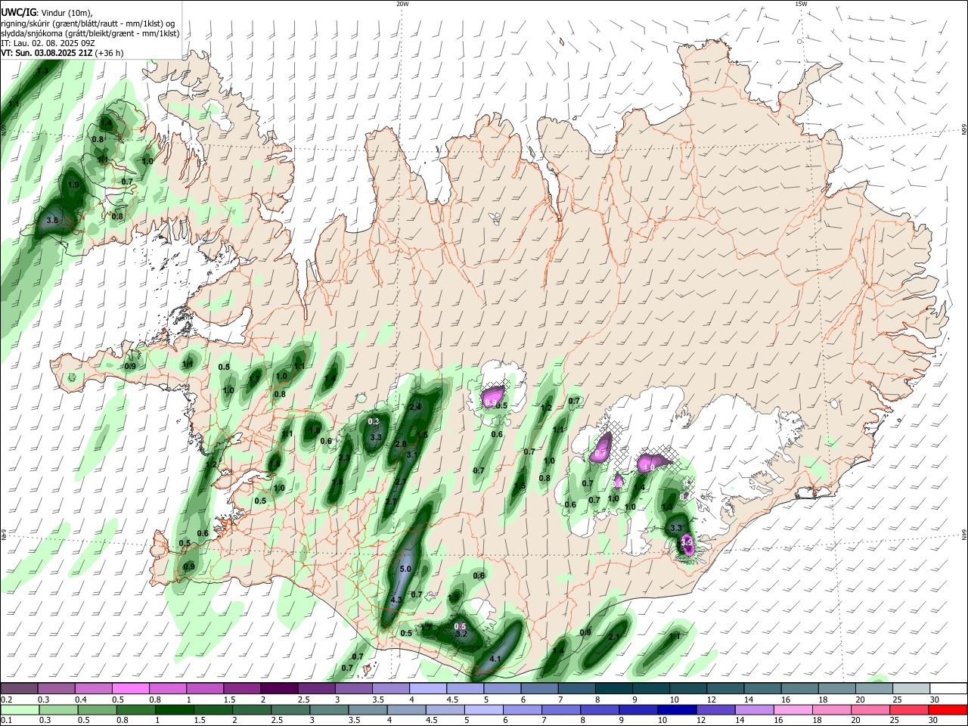Select the '4.1' precipitation value near the southern tip
The width and height of the screenshot is (968, 726).
(x=495, y=659)
